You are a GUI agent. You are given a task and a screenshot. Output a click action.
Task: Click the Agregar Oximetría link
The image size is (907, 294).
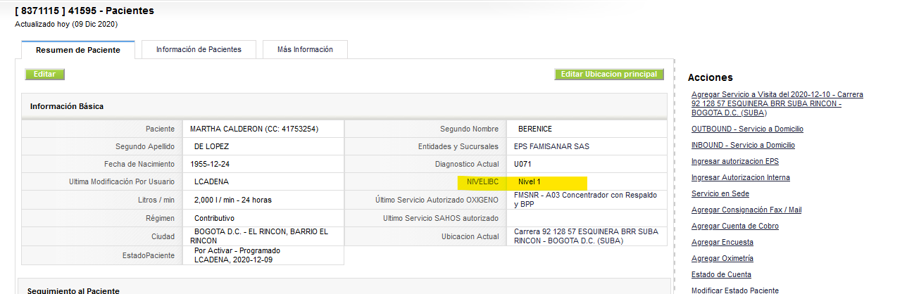(x=723, y=258)
